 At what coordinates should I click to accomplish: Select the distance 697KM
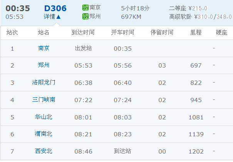tap(131, 17)
